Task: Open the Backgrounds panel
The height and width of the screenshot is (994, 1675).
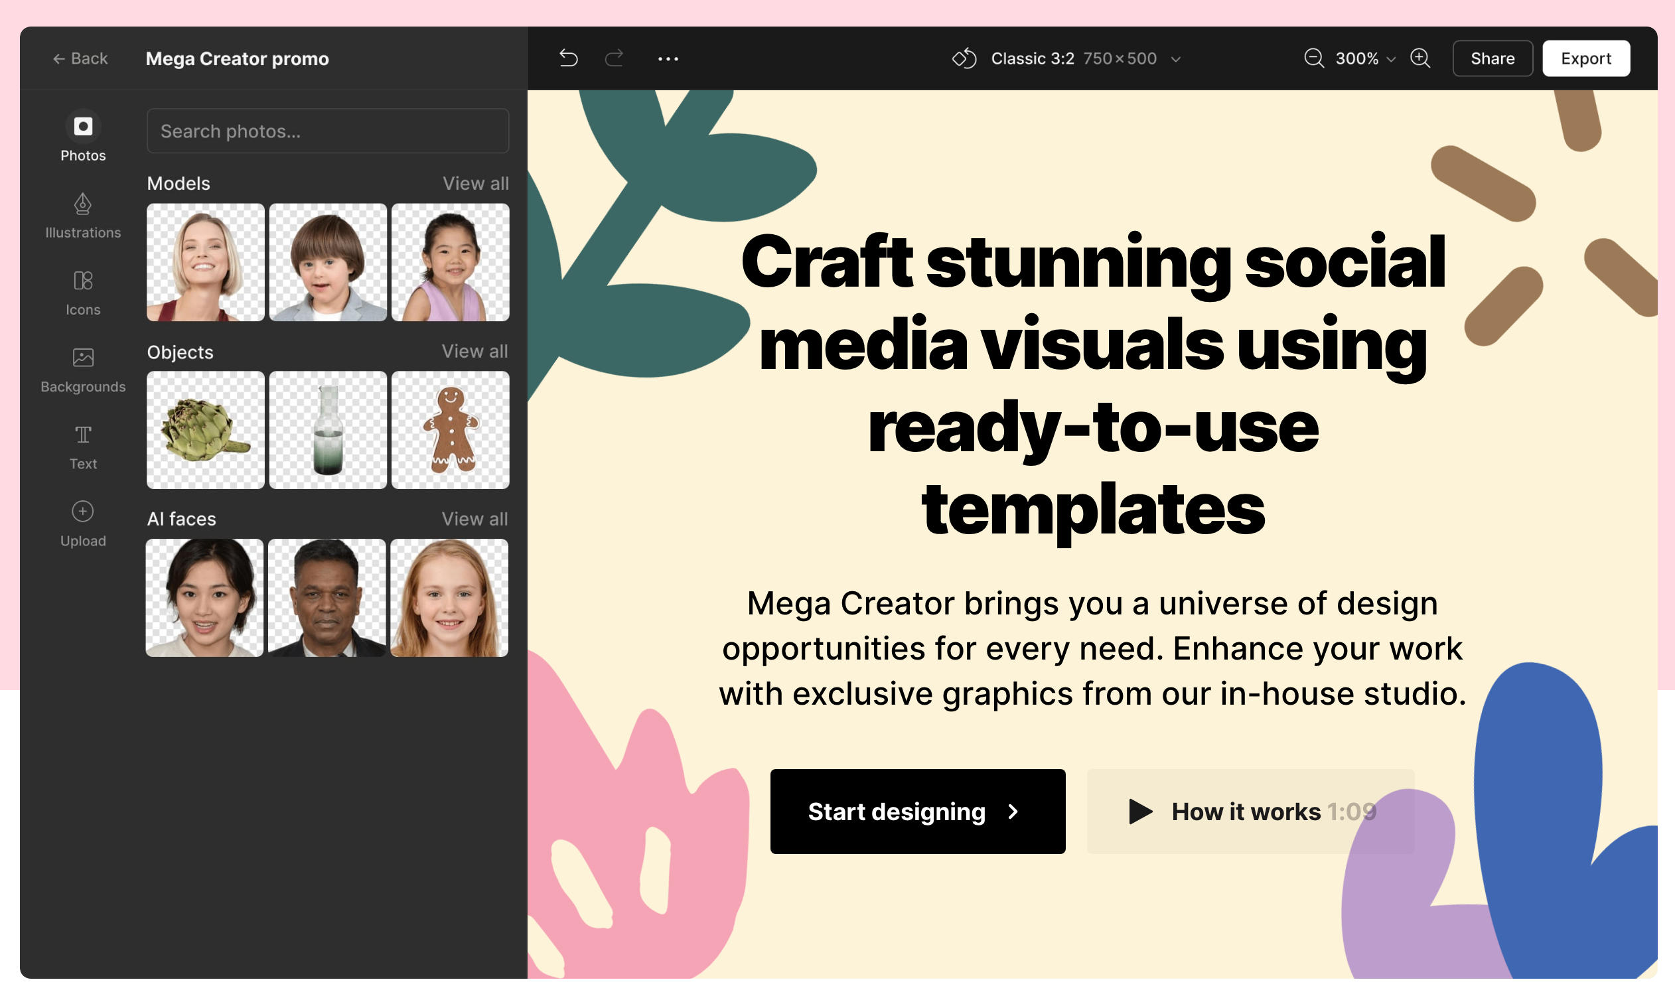Action: point(83,370)
